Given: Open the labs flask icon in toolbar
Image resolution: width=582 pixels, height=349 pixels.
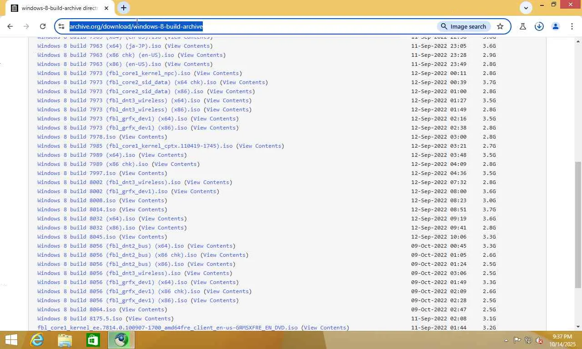Looking at the screenshot, I should pyautogui.click(x=522, y=26).
